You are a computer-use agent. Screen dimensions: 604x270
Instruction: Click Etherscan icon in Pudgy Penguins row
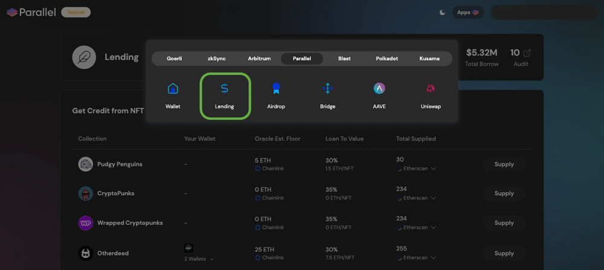[399, 169]
